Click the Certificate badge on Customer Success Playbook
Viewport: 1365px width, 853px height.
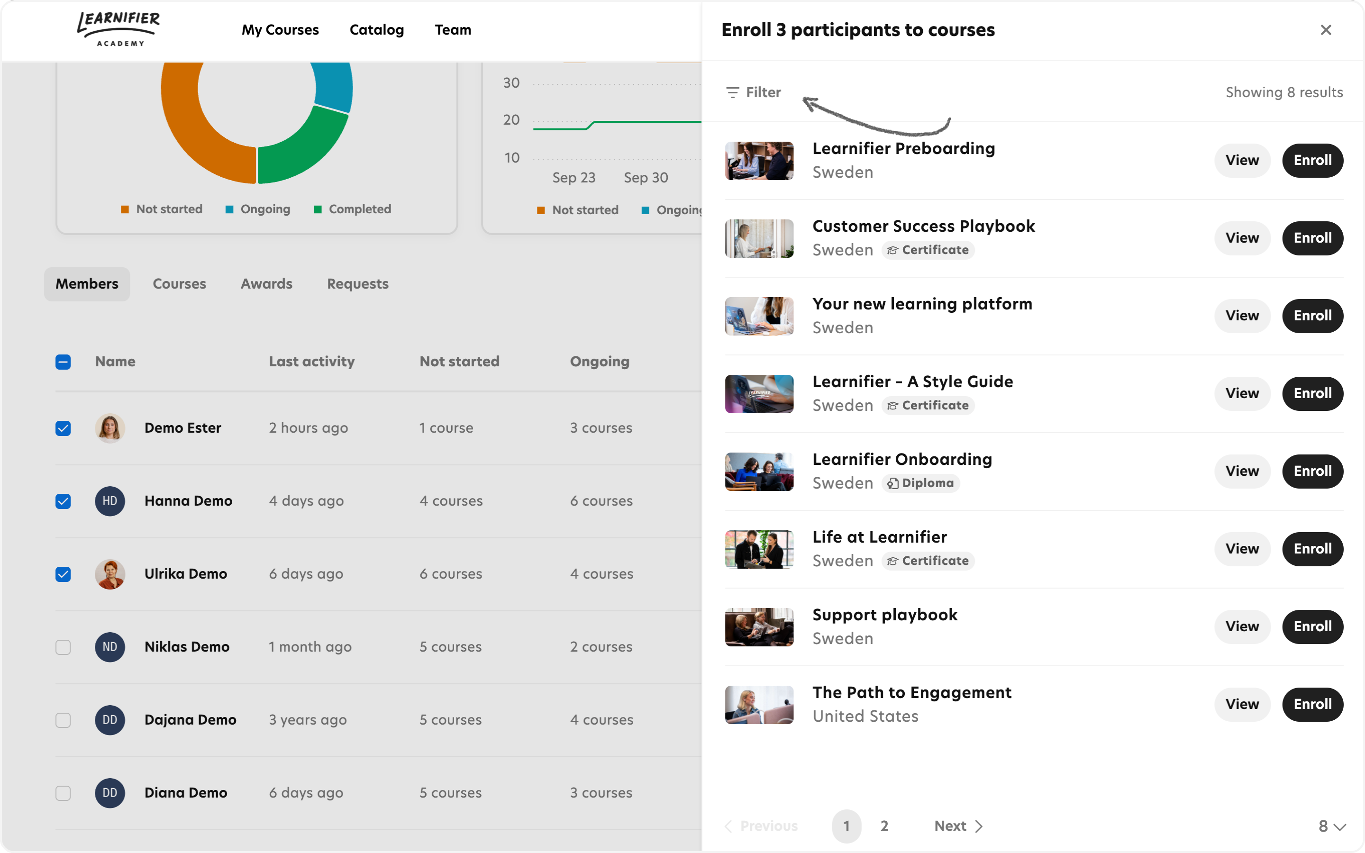(x=928, y=250)
